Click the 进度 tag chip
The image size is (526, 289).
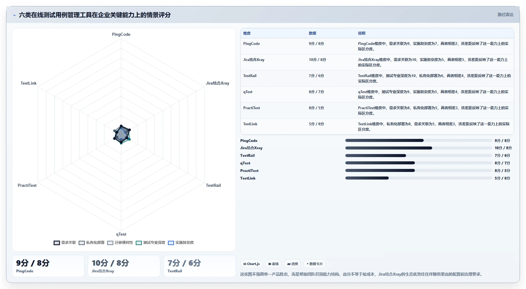pos(293,264)
